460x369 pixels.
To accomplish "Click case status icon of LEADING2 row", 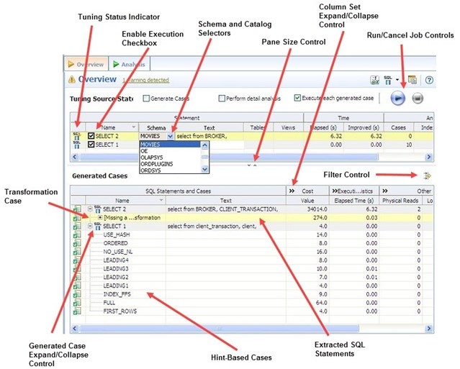I will point(77,277).
